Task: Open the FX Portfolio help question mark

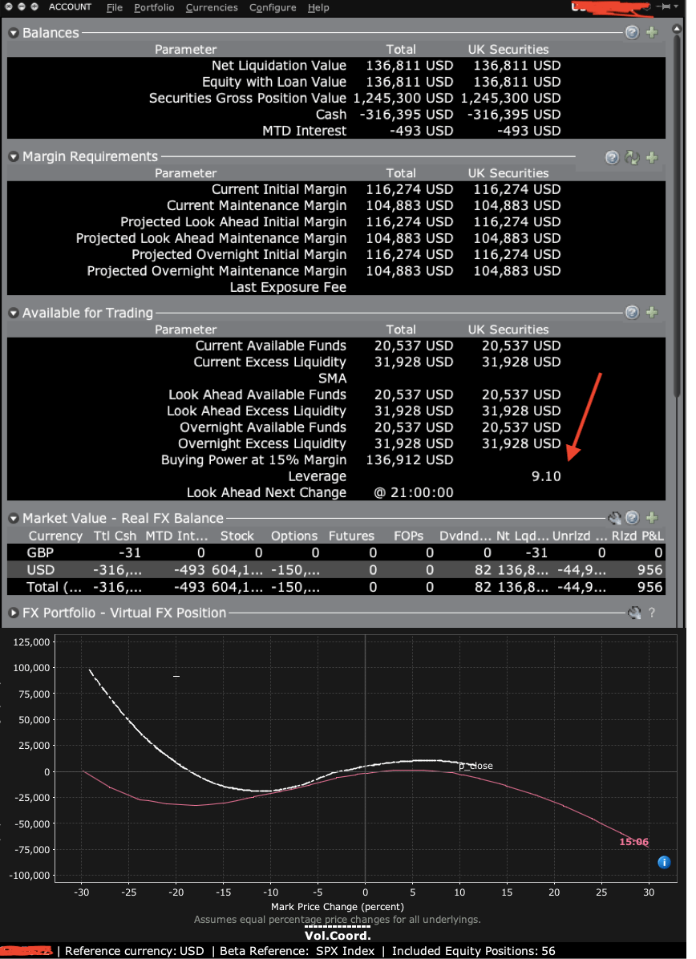Action: 651,613
